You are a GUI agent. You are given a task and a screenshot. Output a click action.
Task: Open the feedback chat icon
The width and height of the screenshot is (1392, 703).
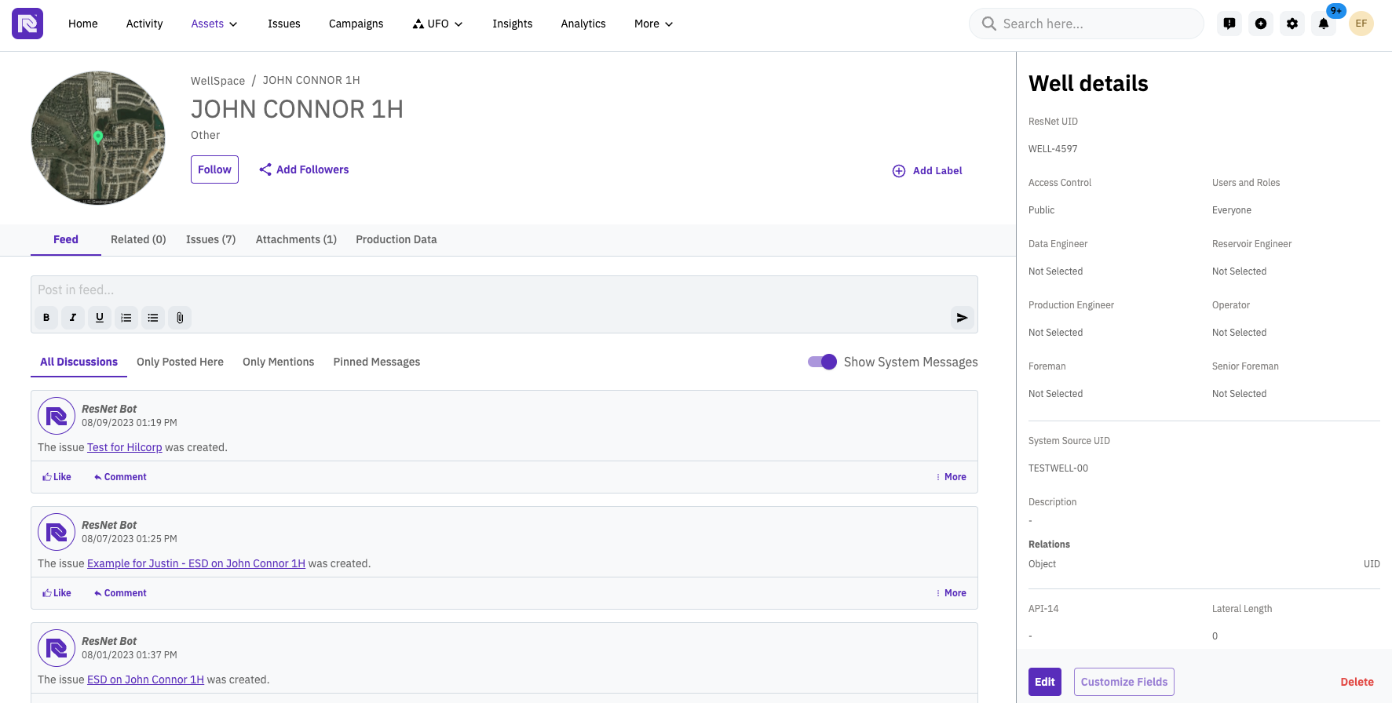click(x=1229, y=24)
